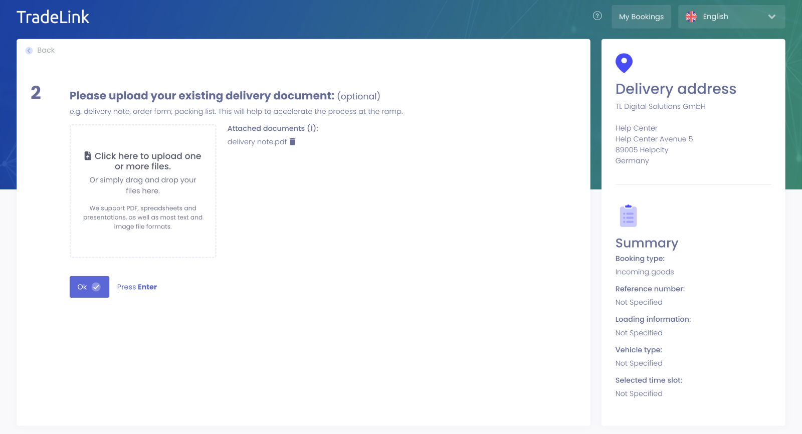Click the help question mark icon
The image size is (802, 434).
[597, 16]
